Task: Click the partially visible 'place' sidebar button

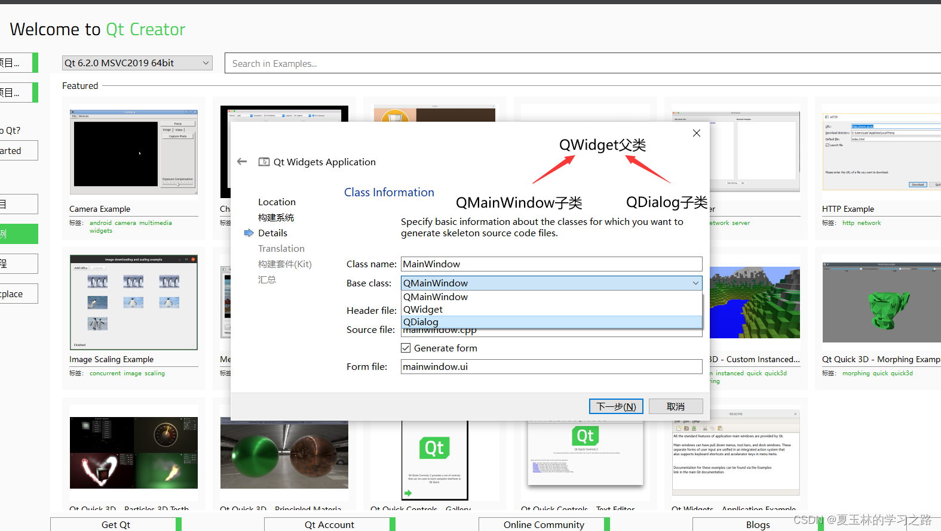Action: [x=19, y=294]
